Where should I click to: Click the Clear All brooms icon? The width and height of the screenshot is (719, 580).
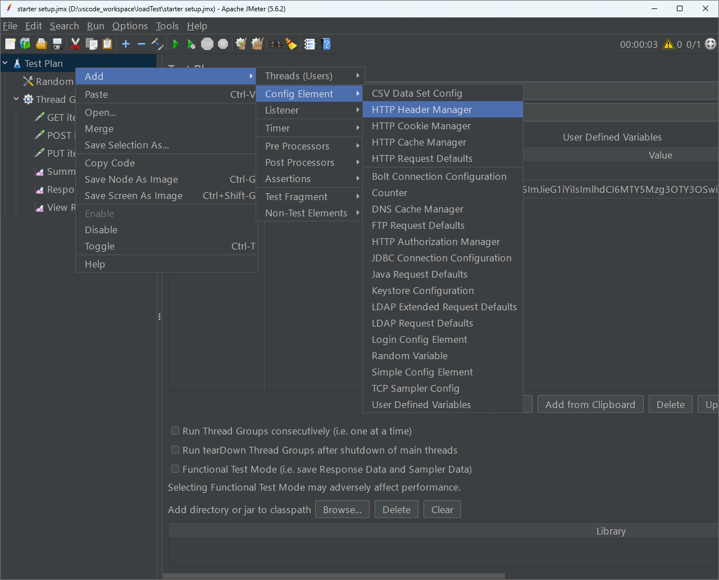click(x=257, y=44)
